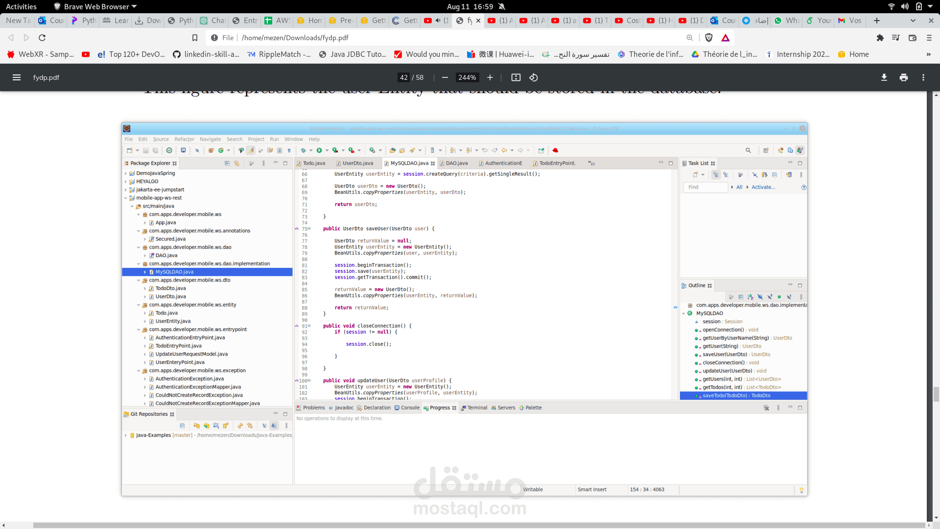The image size is (940, 529).
Task: Click the fit to page icon
Action: point(516,77)
